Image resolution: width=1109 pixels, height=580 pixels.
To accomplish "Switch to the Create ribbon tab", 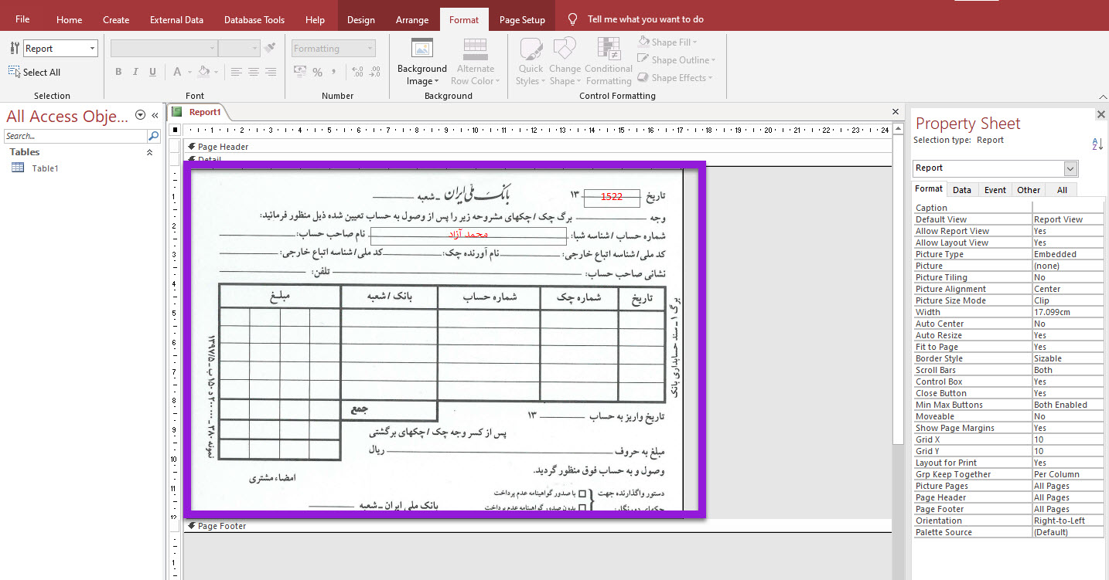I will point(116,20).
